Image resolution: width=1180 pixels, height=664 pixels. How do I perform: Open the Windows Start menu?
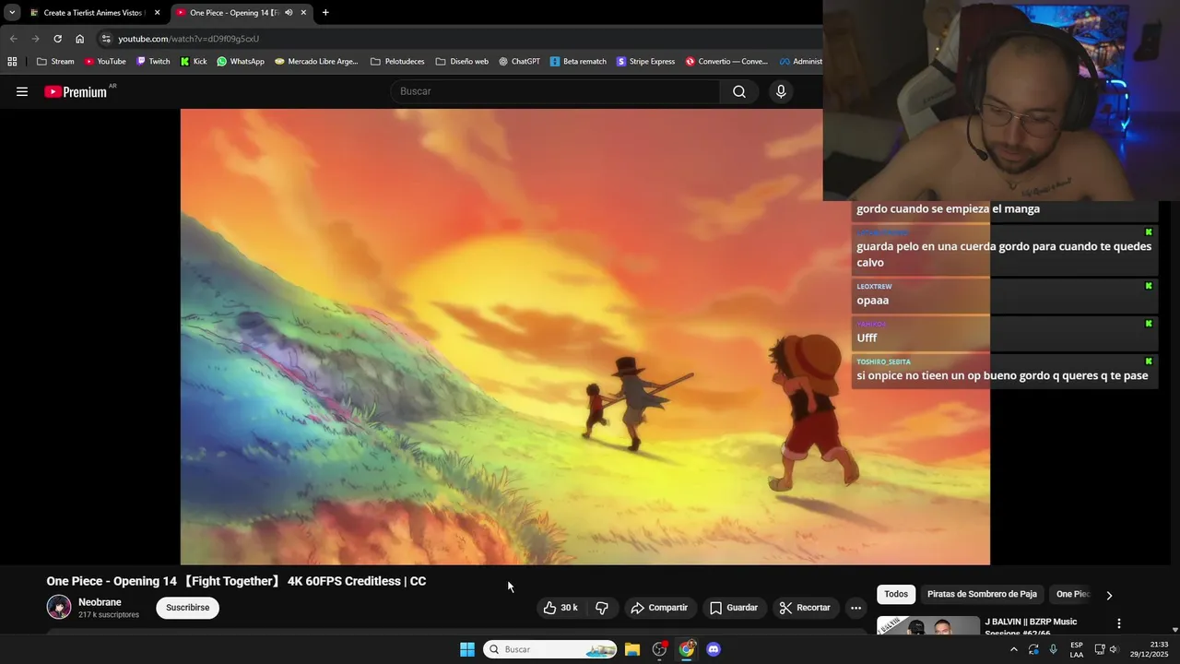point(467,649)
